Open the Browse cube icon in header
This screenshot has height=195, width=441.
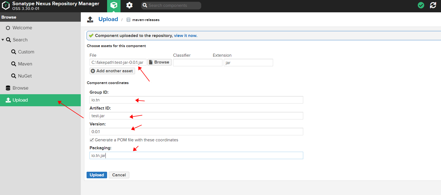coord(114,5)
